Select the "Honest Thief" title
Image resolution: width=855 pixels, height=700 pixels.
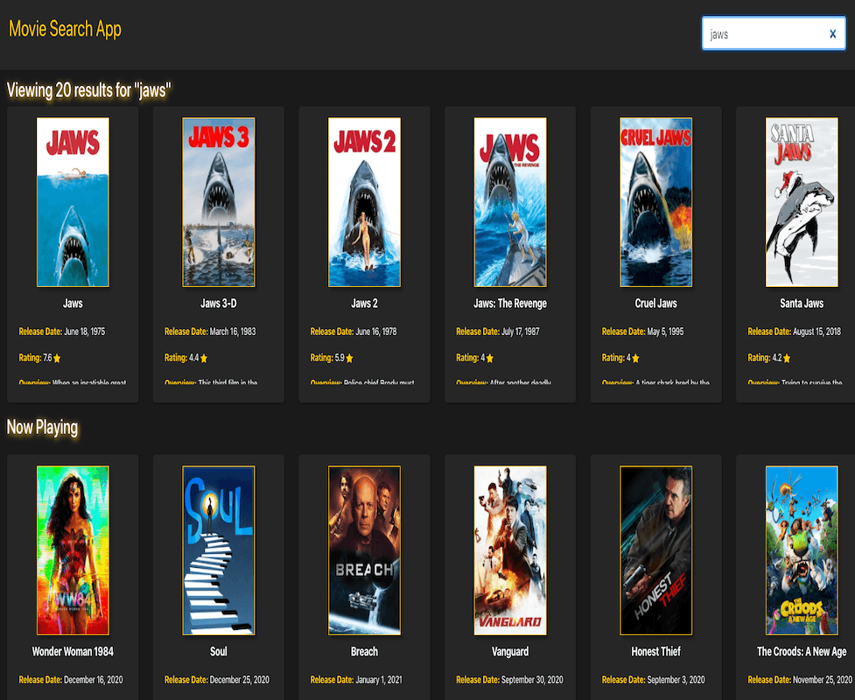tap(656, 652)
